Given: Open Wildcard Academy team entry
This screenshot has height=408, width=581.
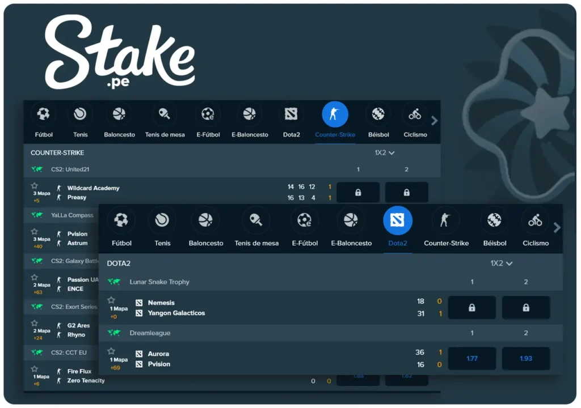Looking at the screenshot, I should coord(94,188).
